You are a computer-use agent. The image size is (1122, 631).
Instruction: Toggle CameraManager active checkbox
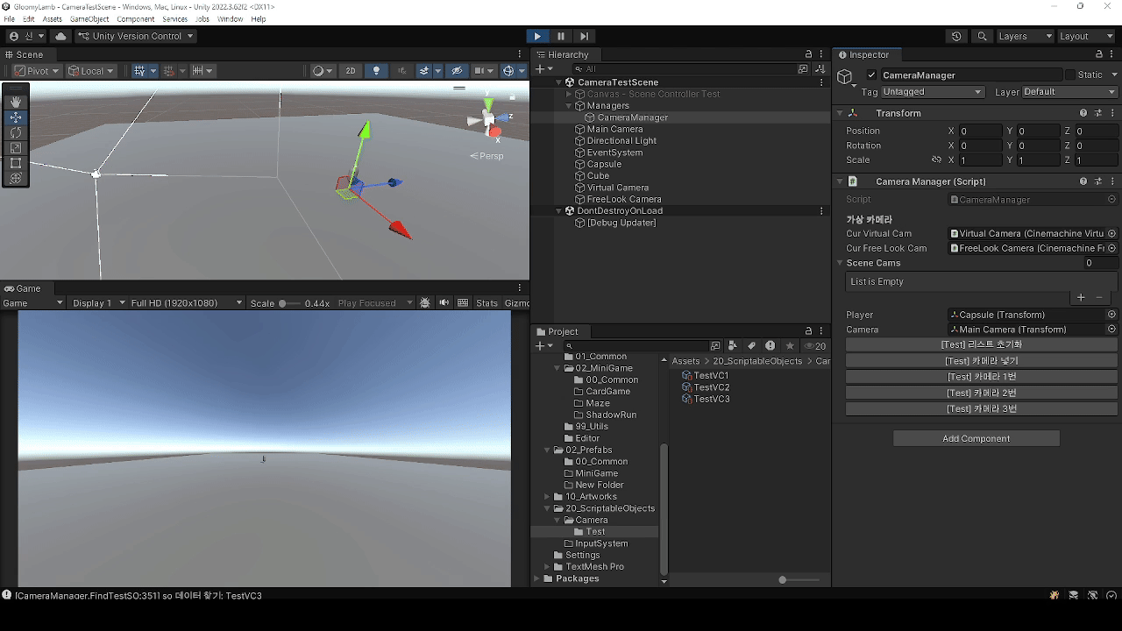click(871, 75)
